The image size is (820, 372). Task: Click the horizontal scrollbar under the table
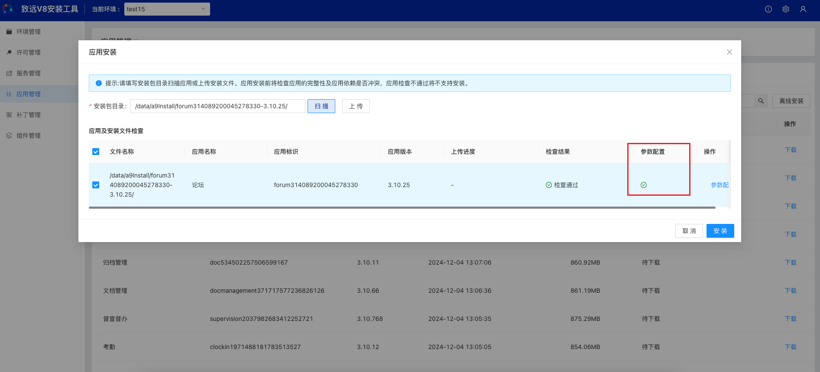point(402,208)
